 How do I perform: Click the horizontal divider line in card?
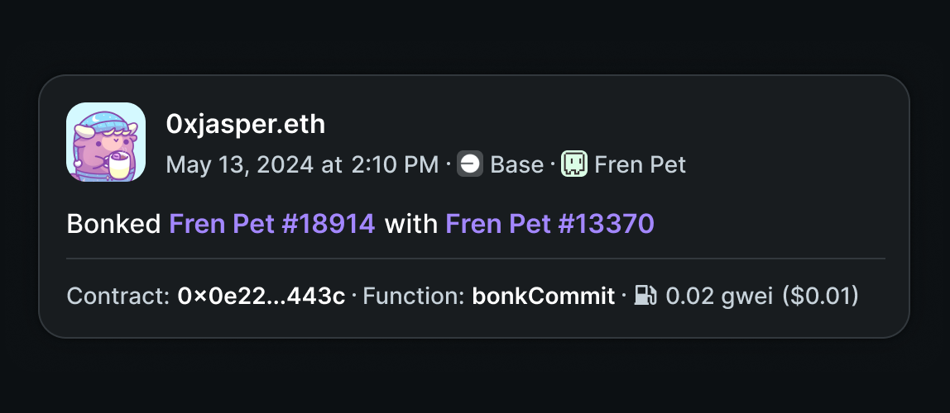click(476, 259)
